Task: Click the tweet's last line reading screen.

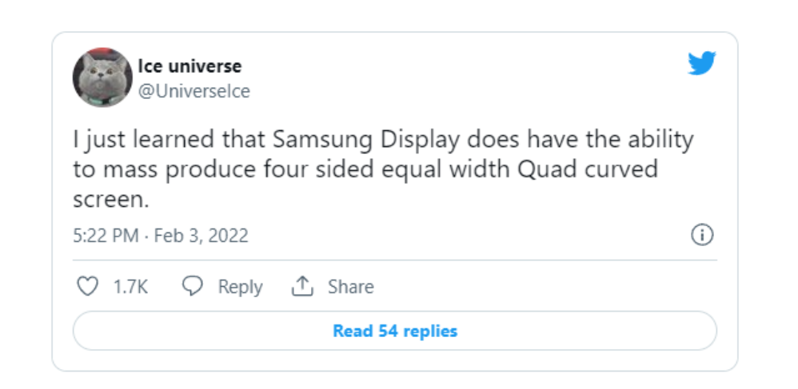Action: point(110,200)
